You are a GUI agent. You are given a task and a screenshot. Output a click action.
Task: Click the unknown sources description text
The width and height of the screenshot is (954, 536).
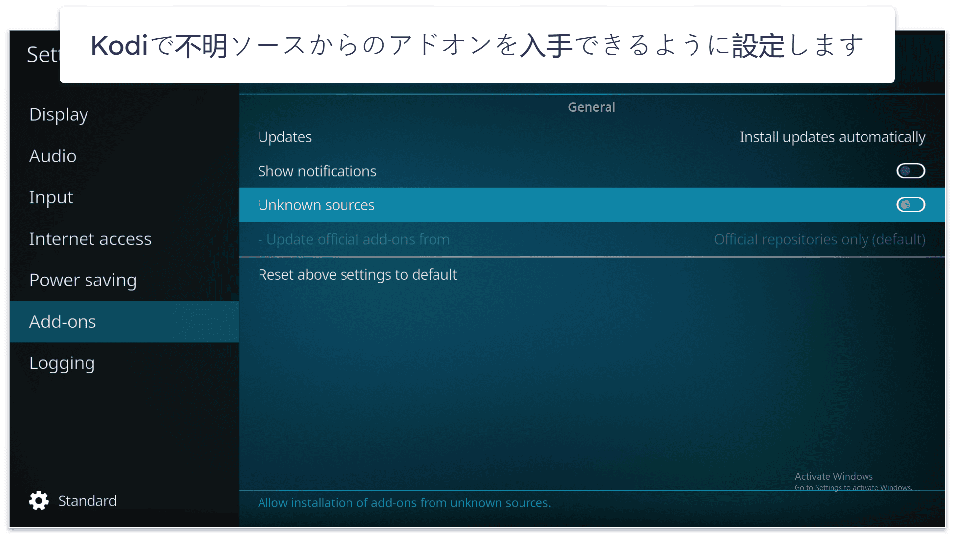click(x=404, y=503)
